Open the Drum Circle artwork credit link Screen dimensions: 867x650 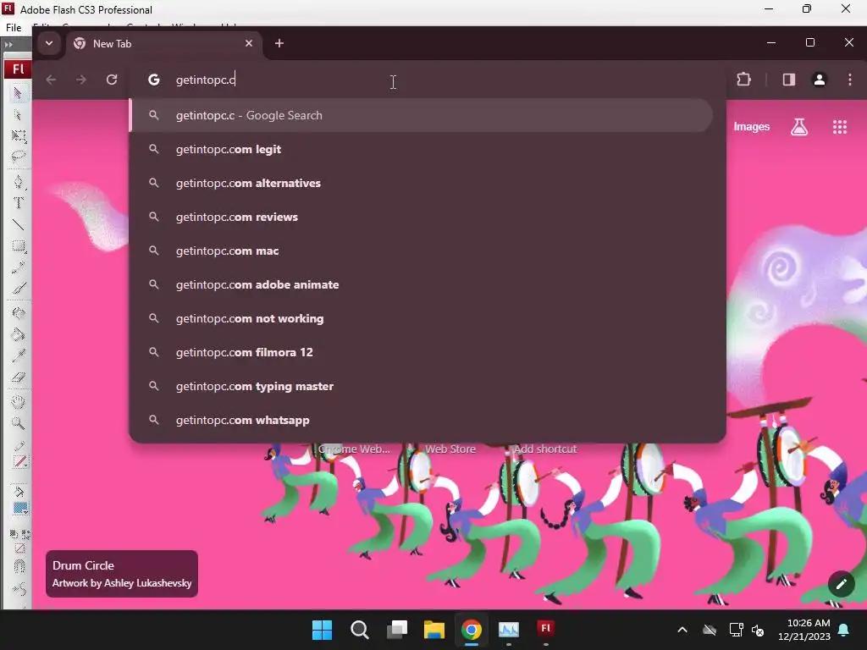click(x=122, y=574)
